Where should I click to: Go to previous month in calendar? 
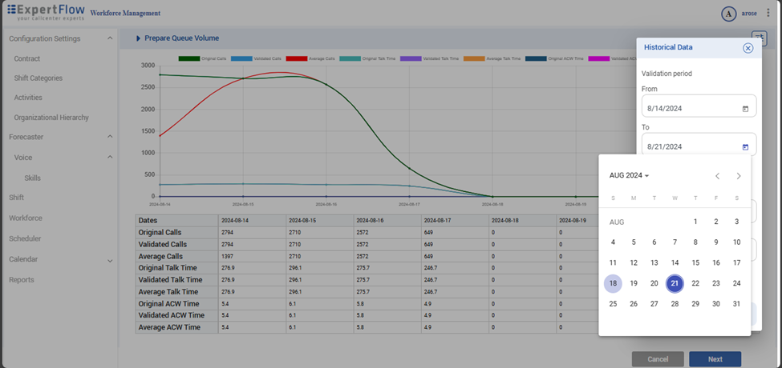tap(717, 176)
